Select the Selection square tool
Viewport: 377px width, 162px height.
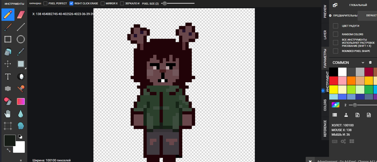(x=21, y=64)
